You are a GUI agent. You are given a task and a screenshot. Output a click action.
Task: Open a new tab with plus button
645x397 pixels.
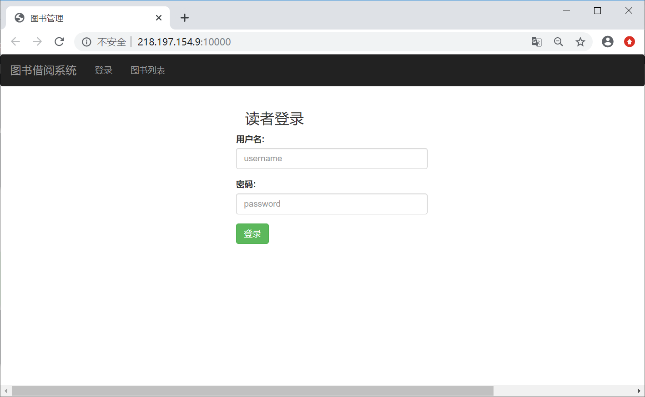tap(184, 18)
